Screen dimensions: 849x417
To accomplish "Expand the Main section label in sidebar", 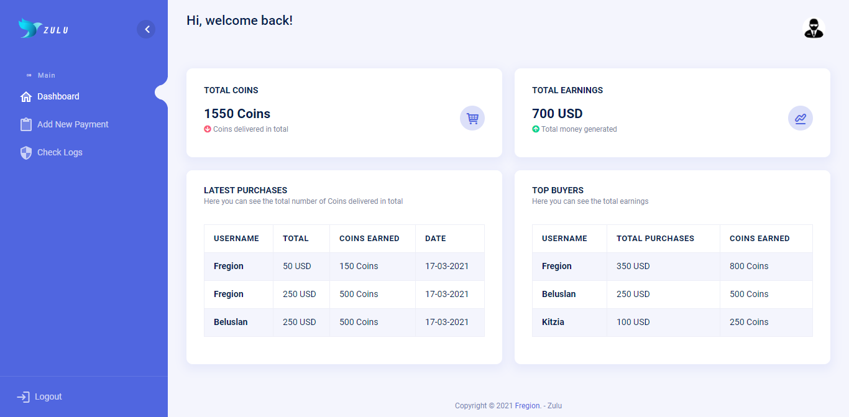I will pyautogui.click(x=47, y=75).
